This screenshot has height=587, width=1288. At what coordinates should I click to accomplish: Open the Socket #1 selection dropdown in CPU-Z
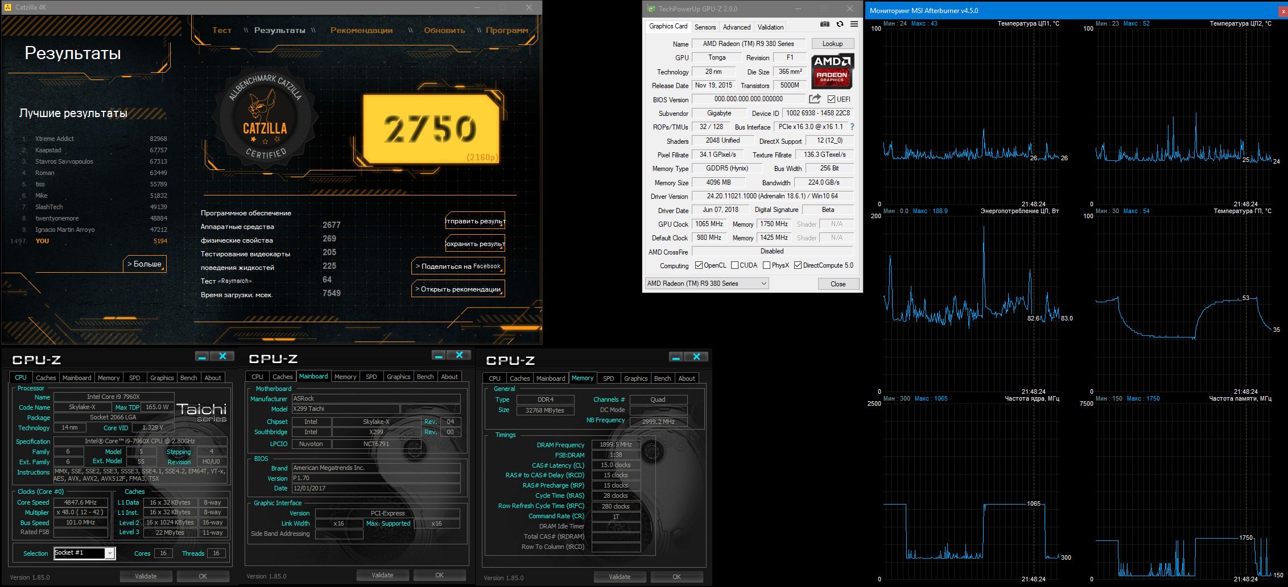point(85,553)
